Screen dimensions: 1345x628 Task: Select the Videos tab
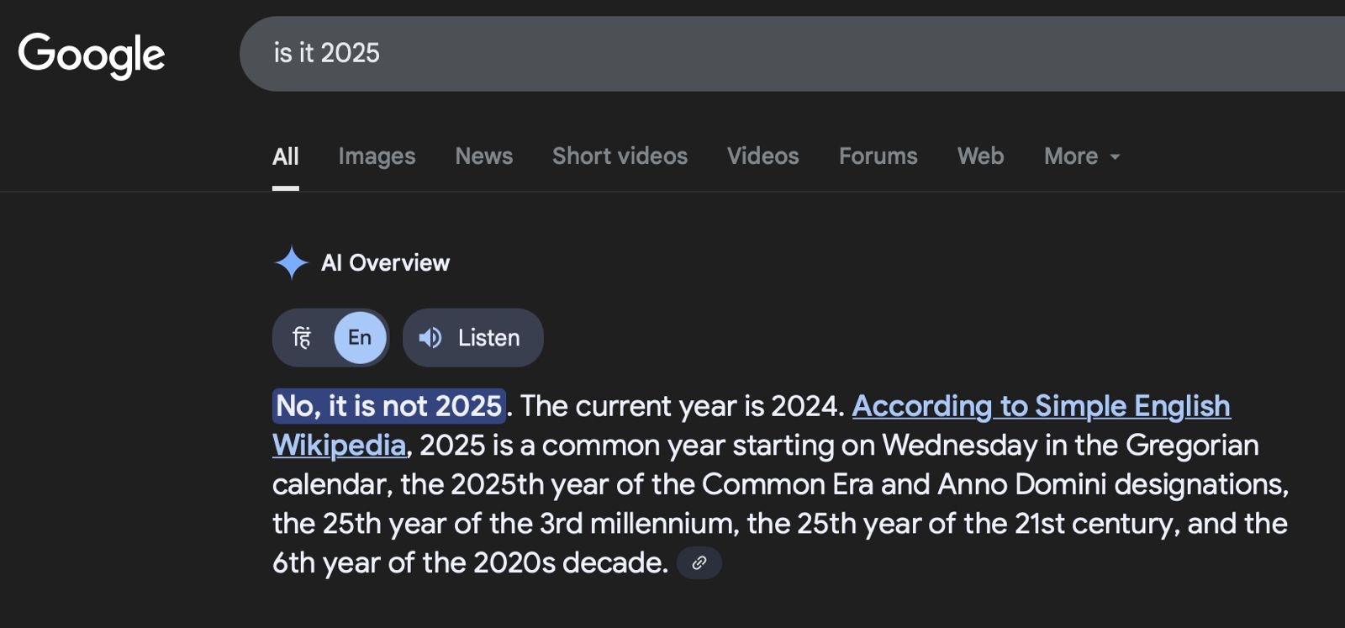click(x=762, y=156)
